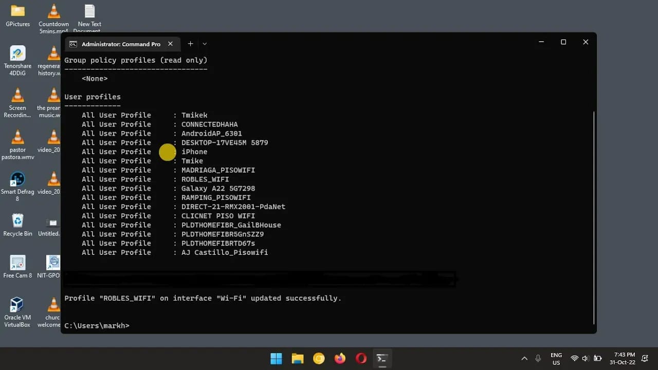Switch input language via ENG US indicator
Image resolution: width=658 pixels, height=370 pixels.
(x=556, y=358)
